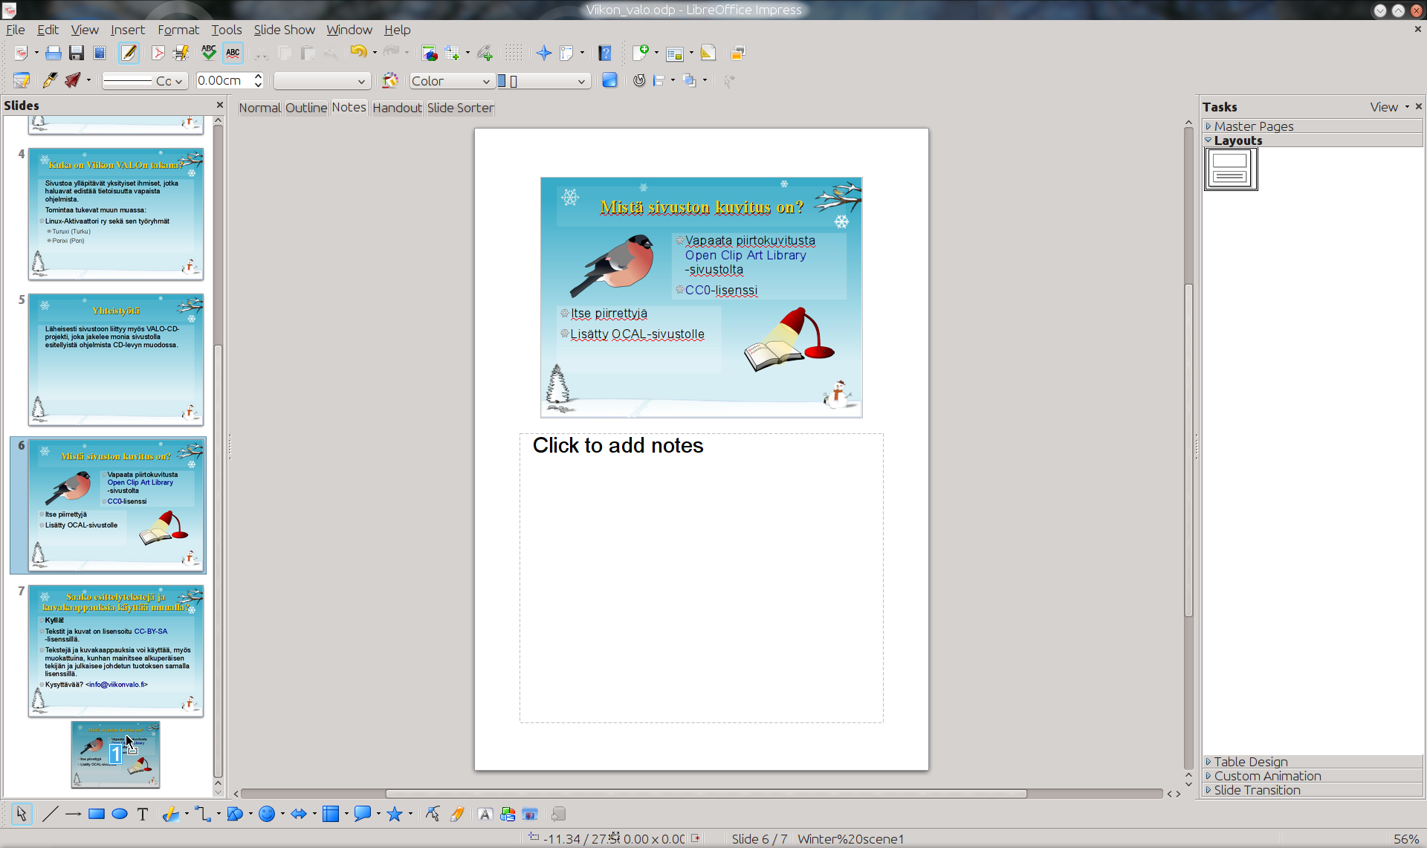The image size is (1427, 848).
Task: Toggle the Shadow icon
Action: (609, 80)
